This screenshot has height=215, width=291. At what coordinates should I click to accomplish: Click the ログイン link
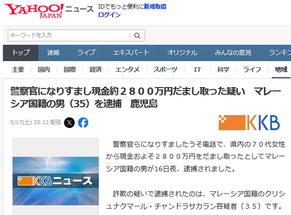pyautogui.click(x=109, y=15)
